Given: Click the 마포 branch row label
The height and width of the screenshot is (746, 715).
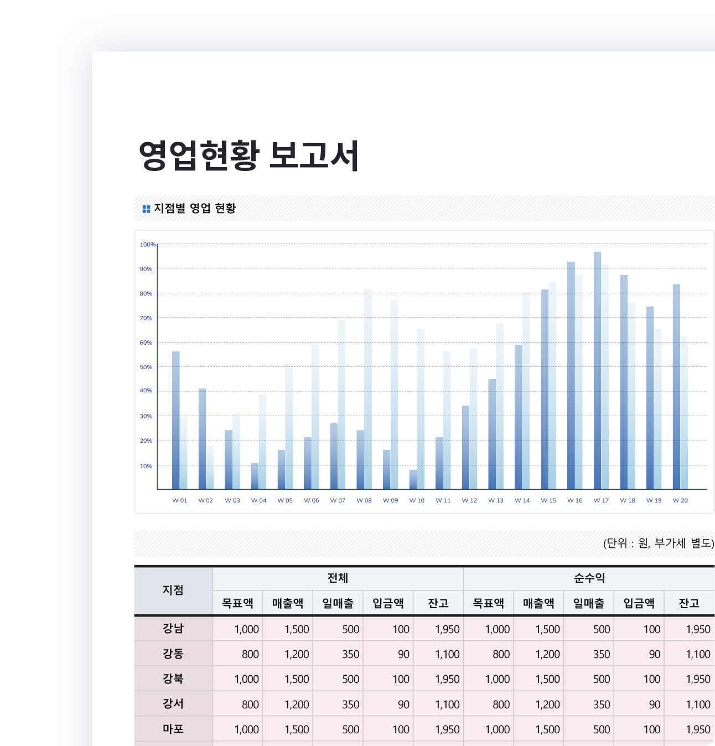Looking at the screenshot, I should [x=173, y=729].
